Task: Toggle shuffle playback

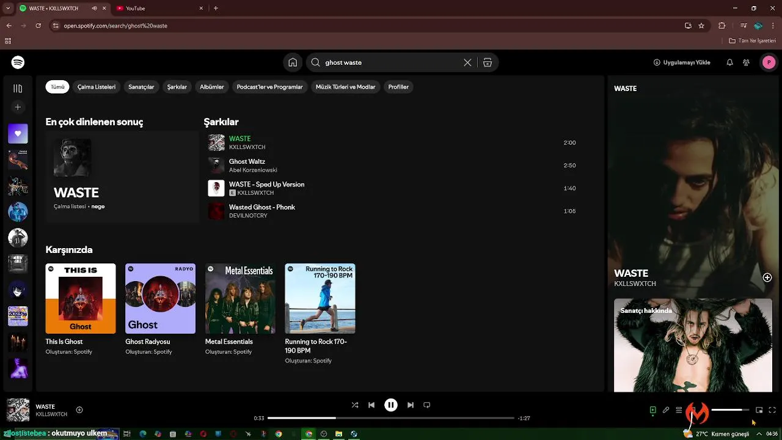Action: click(355, 405)
